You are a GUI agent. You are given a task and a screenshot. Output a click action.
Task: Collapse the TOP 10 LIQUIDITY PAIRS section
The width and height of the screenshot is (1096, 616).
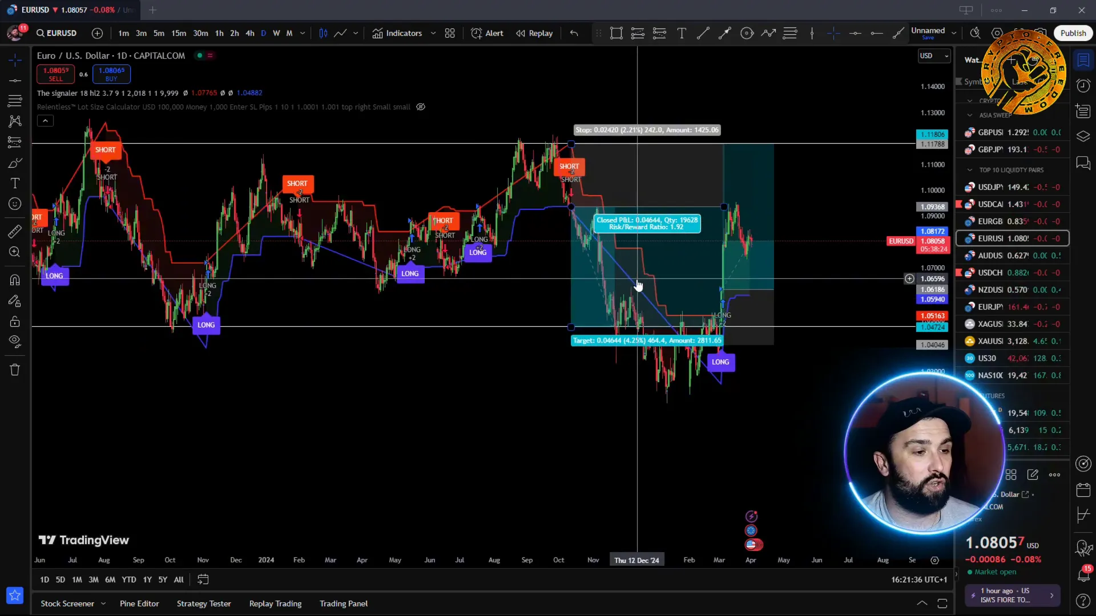(969, 170)
